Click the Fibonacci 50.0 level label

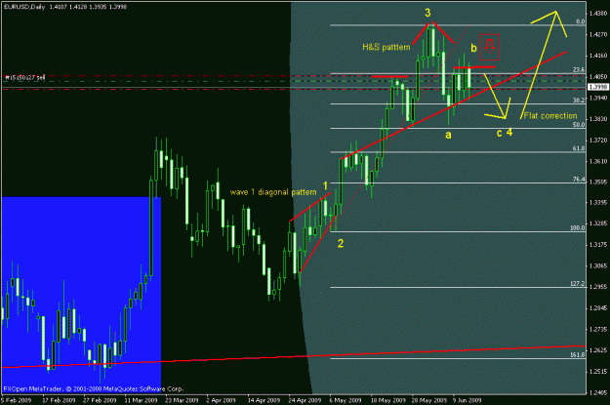click(579, 125)
